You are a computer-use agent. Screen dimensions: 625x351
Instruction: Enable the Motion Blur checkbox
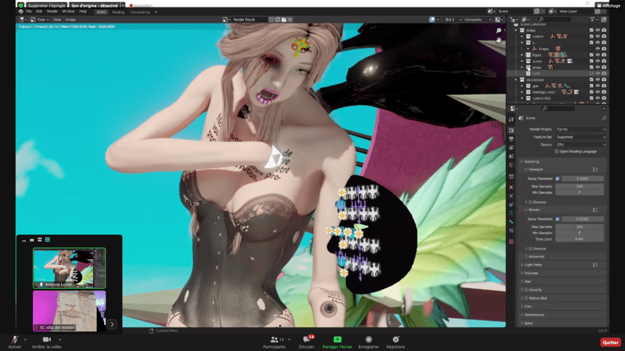pyautogui.click(x=526, y=298)
